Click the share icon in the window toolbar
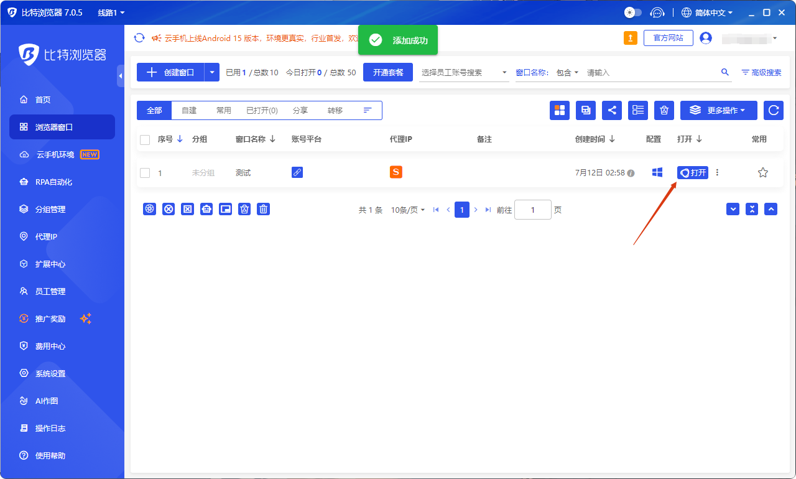 [612, 110]
